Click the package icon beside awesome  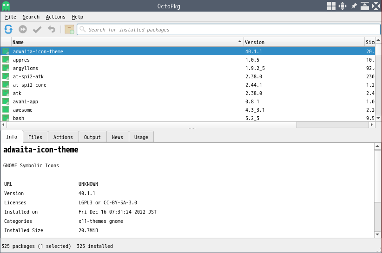click(x=6, y=110)
